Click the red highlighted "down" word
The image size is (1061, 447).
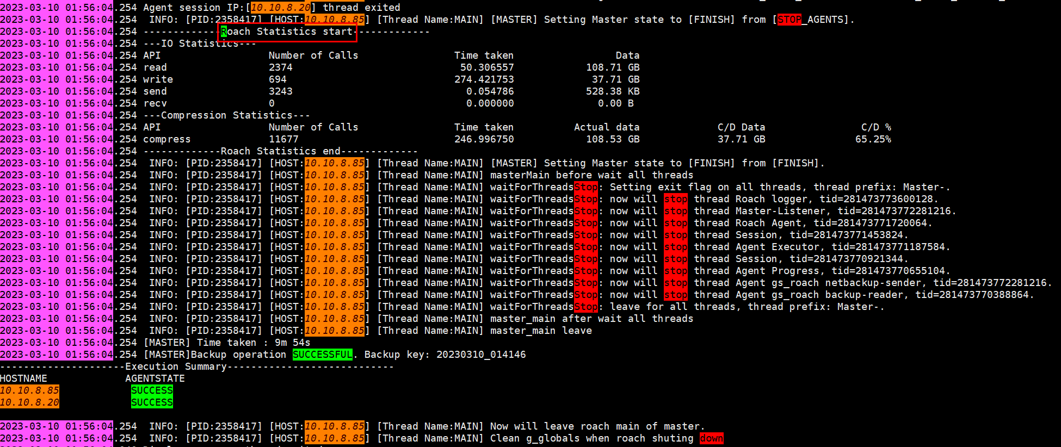[712, 438]
